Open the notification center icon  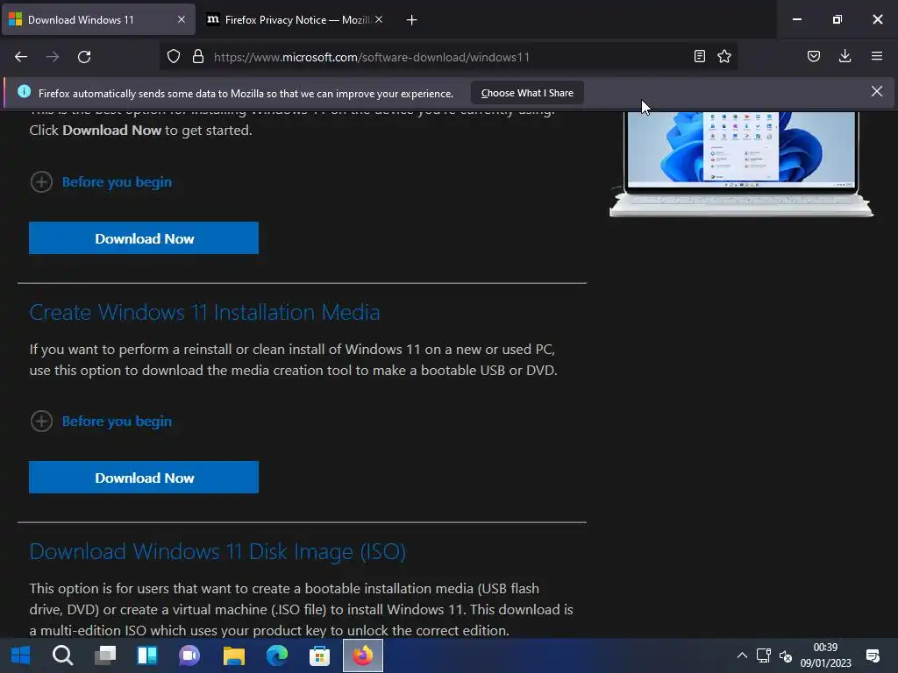873,655
